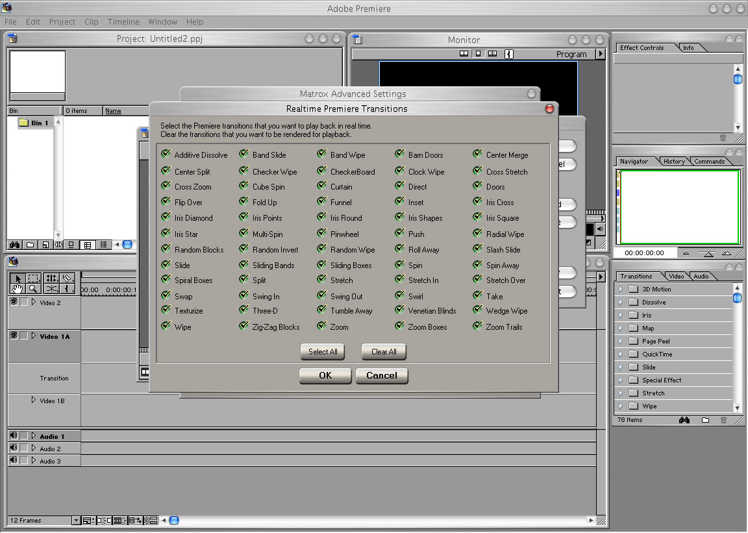Click Cancel in Realtime Premiere Transitions
Viewport: 748px width, 533px height.
pyautogui.click(x=382, y=375)
